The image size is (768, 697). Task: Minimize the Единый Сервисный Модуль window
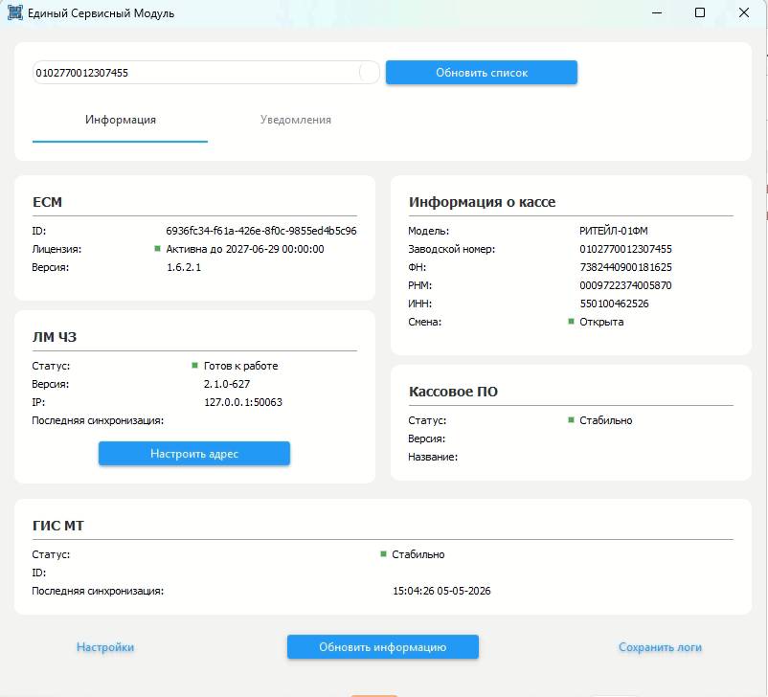click(x=657, y=12)
